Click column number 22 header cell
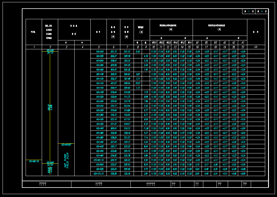 click(x=256, y=47)
